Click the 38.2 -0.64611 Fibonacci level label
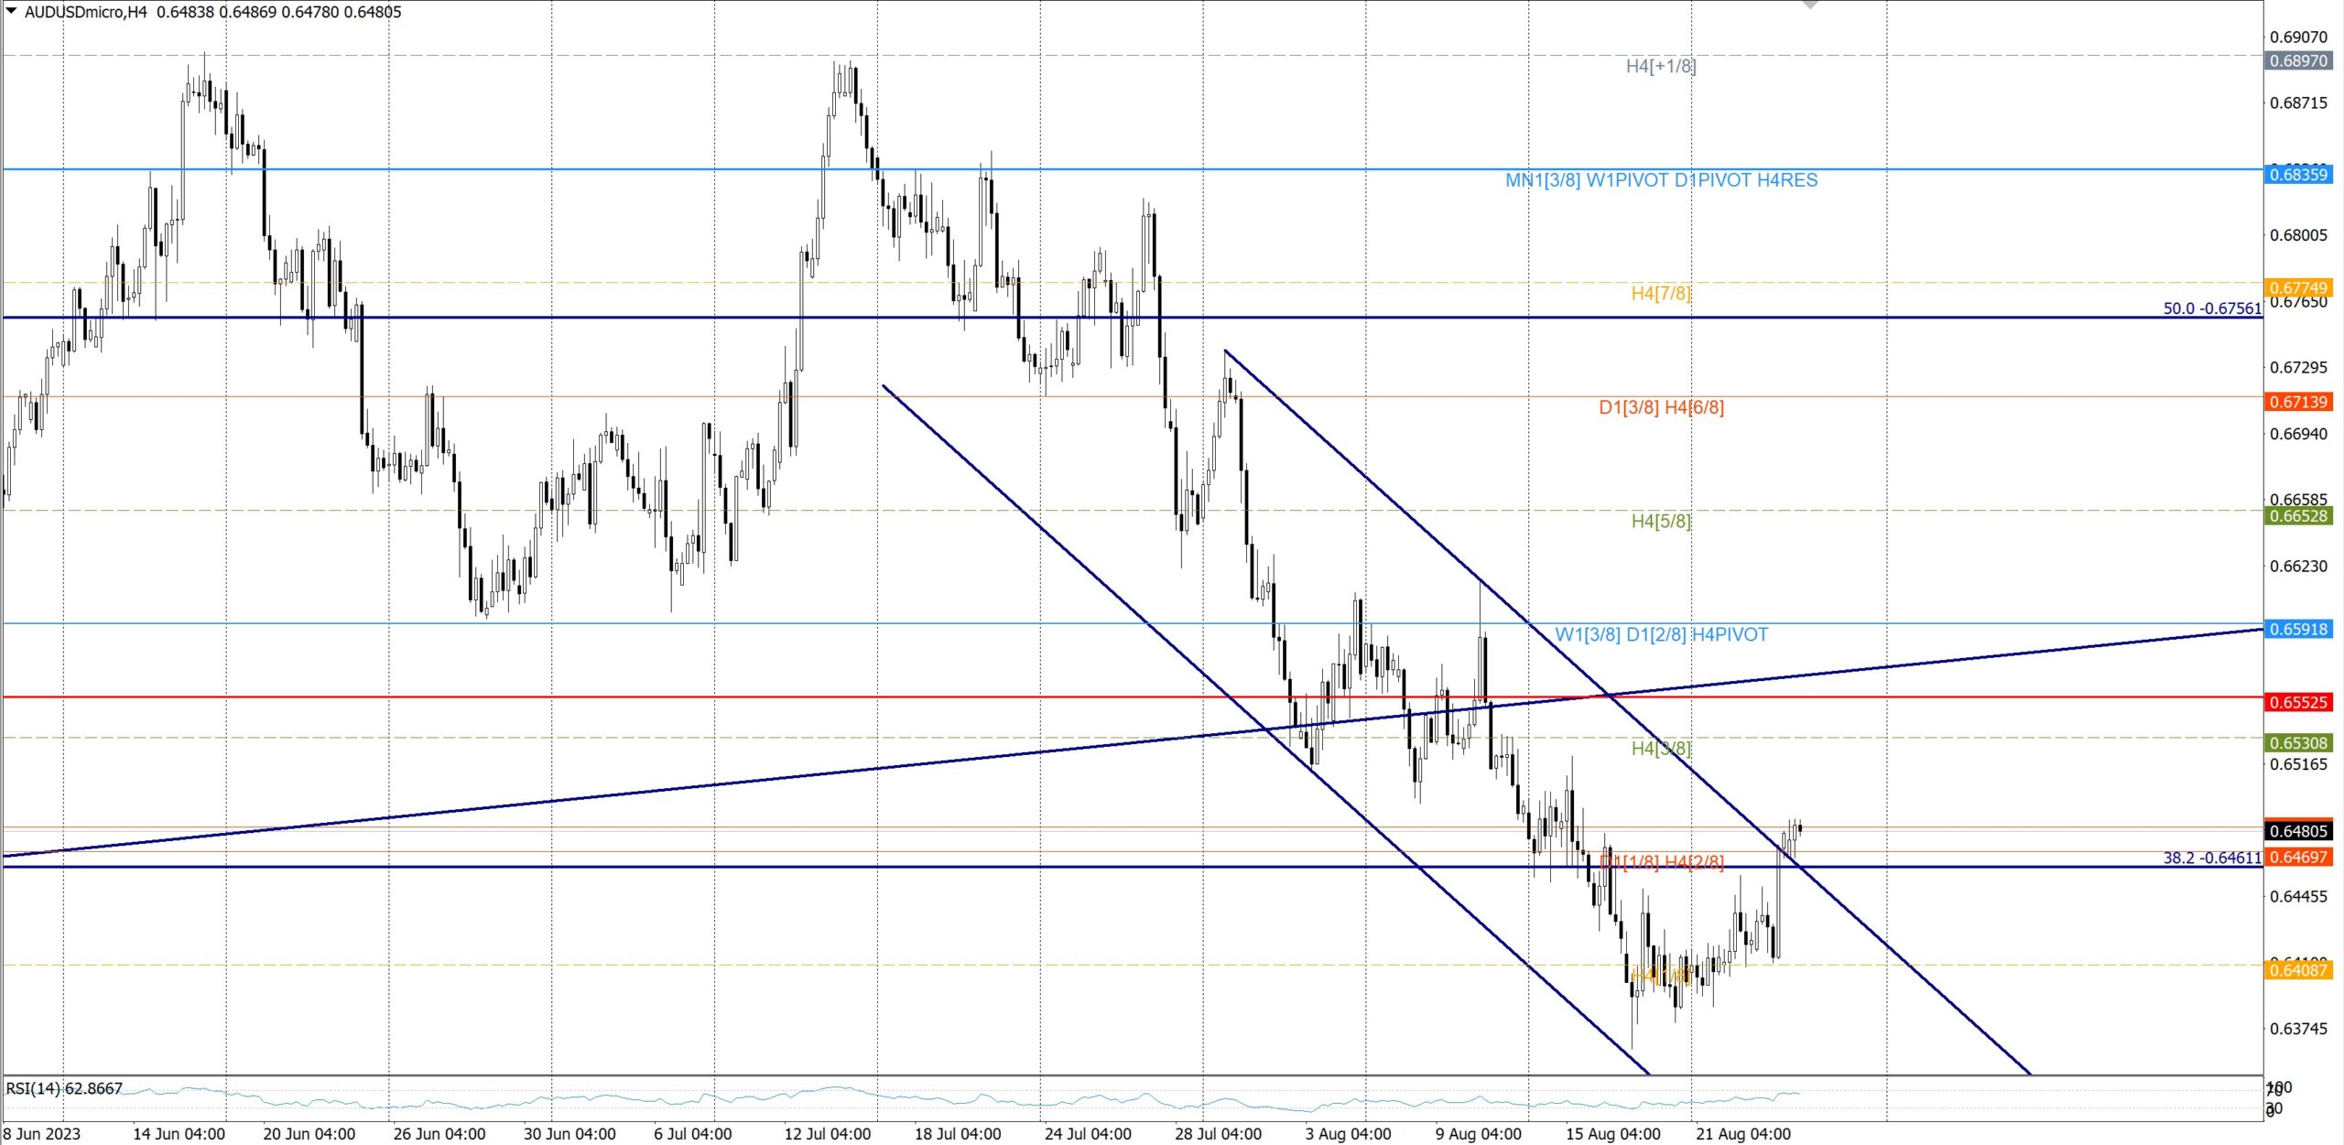 pyautogui.click(x=2211, y=858)
